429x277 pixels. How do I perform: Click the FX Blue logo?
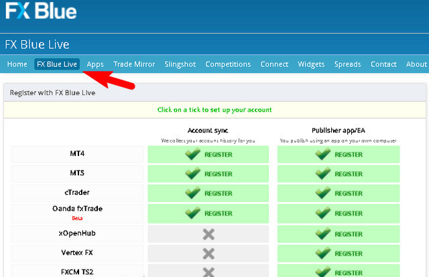41,11
